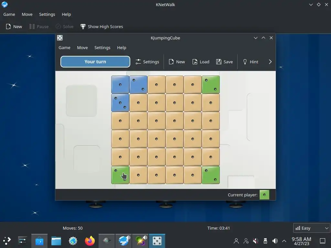Click the current player green swatch
The height and width of the screenshot is (248, 331).
tap(264, 195)
